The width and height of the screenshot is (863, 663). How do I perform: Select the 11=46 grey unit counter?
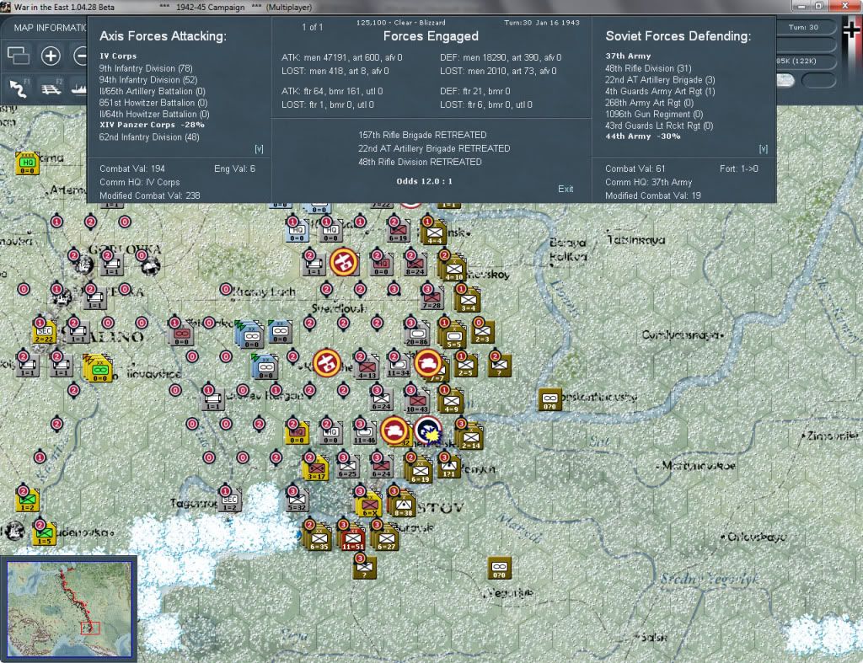(x=365, y=434)
